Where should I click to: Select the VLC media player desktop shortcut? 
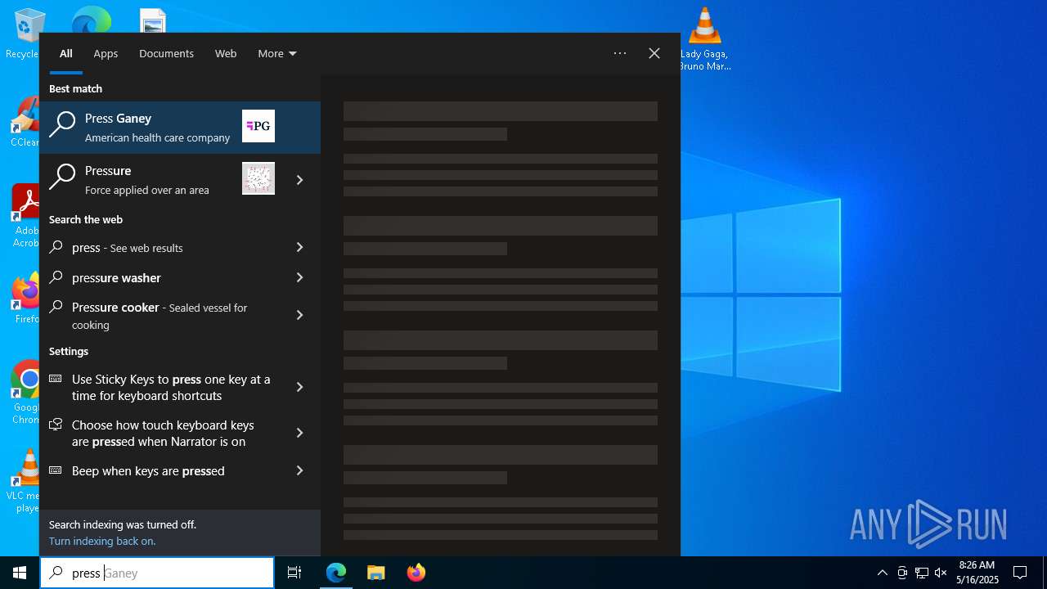[26, 480]
